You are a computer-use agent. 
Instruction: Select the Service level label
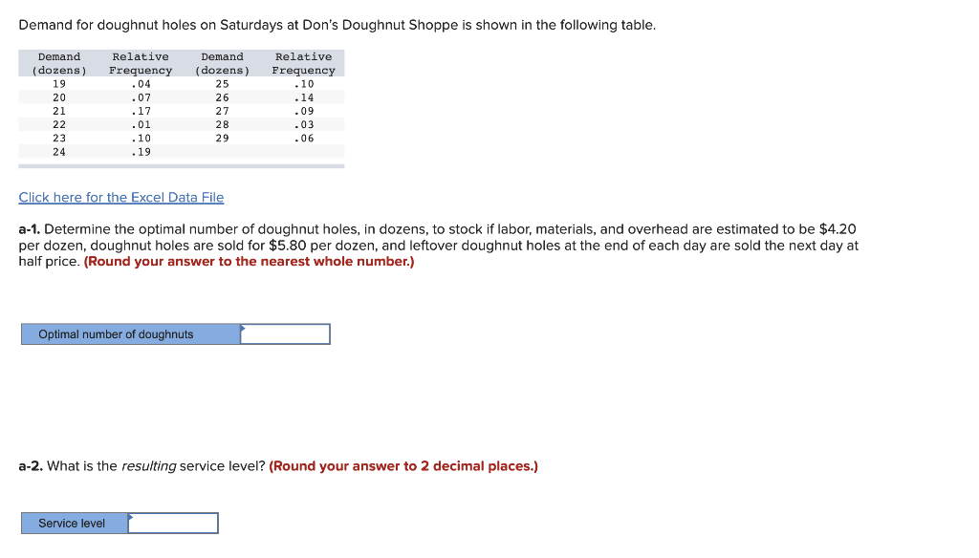[72, 523]
